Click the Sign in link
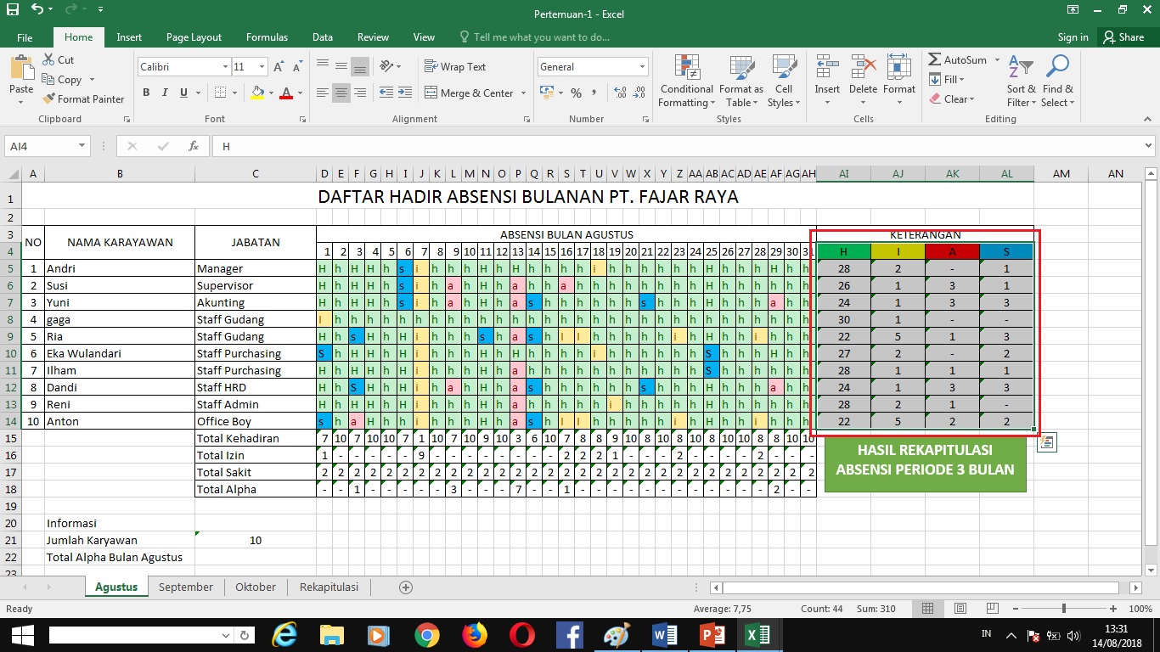1160x652 pixels. coord(1072,37)
